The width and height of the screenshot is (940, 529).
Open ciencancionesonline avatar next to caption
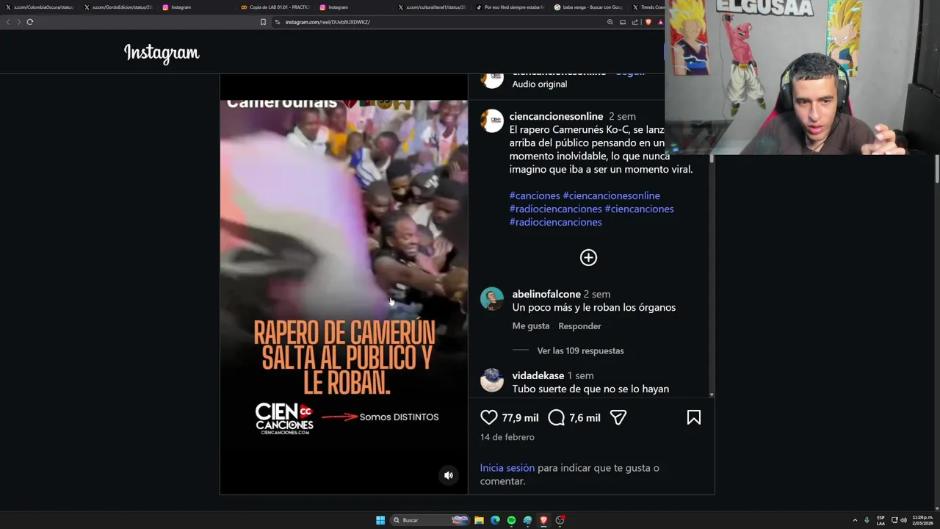point(492,121)
